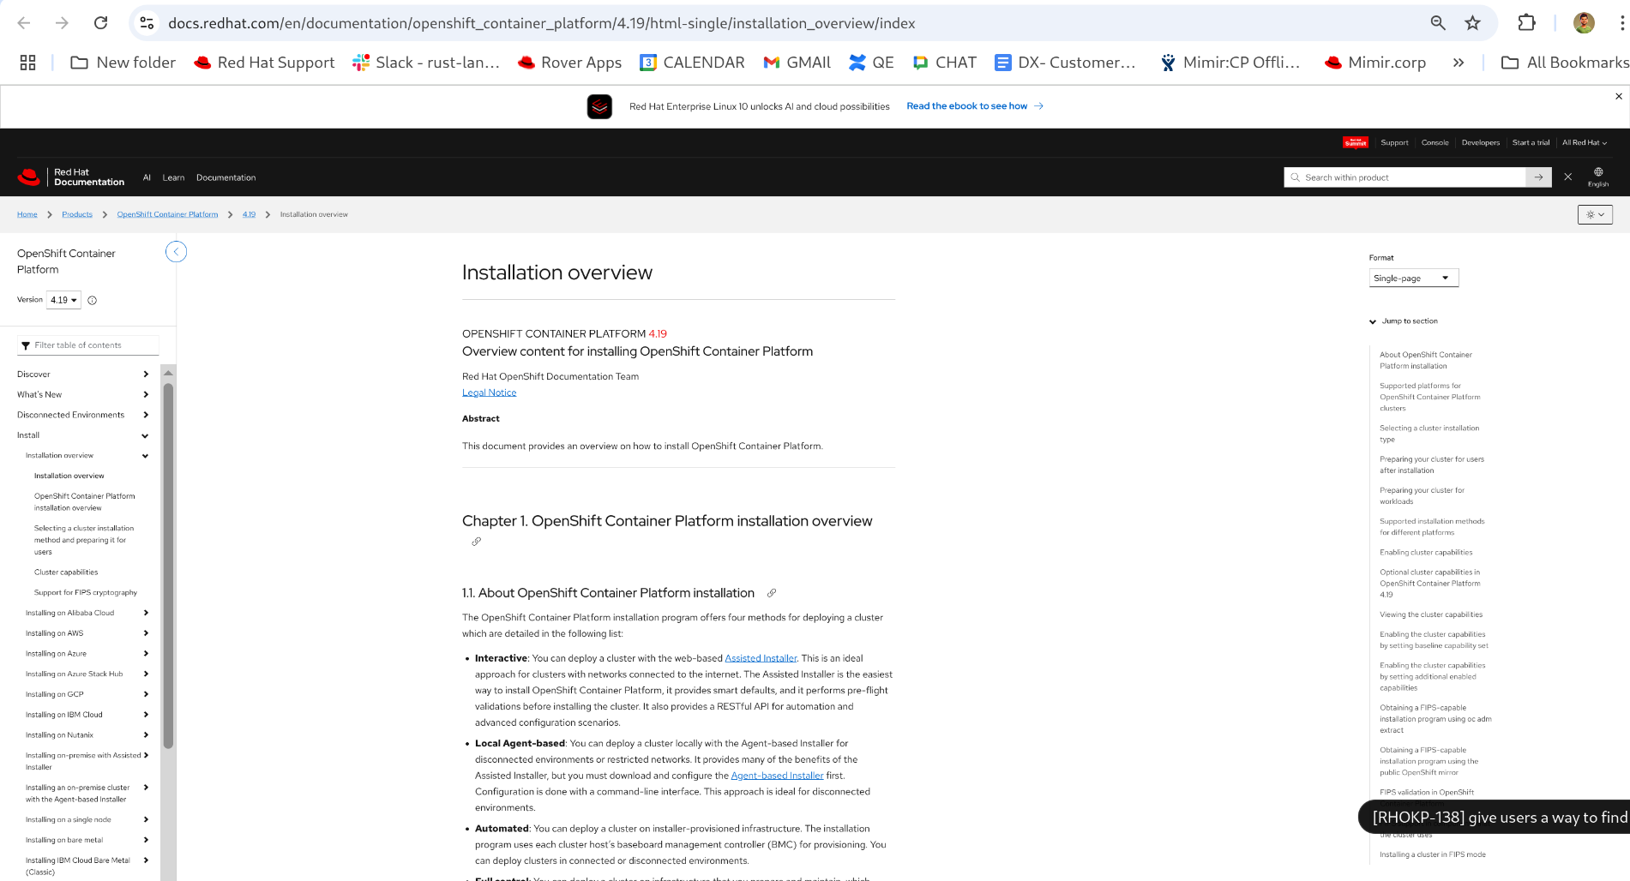Collapse the Jump to section list
This screenshot has width=1630, height=881.
(1404, 321)
